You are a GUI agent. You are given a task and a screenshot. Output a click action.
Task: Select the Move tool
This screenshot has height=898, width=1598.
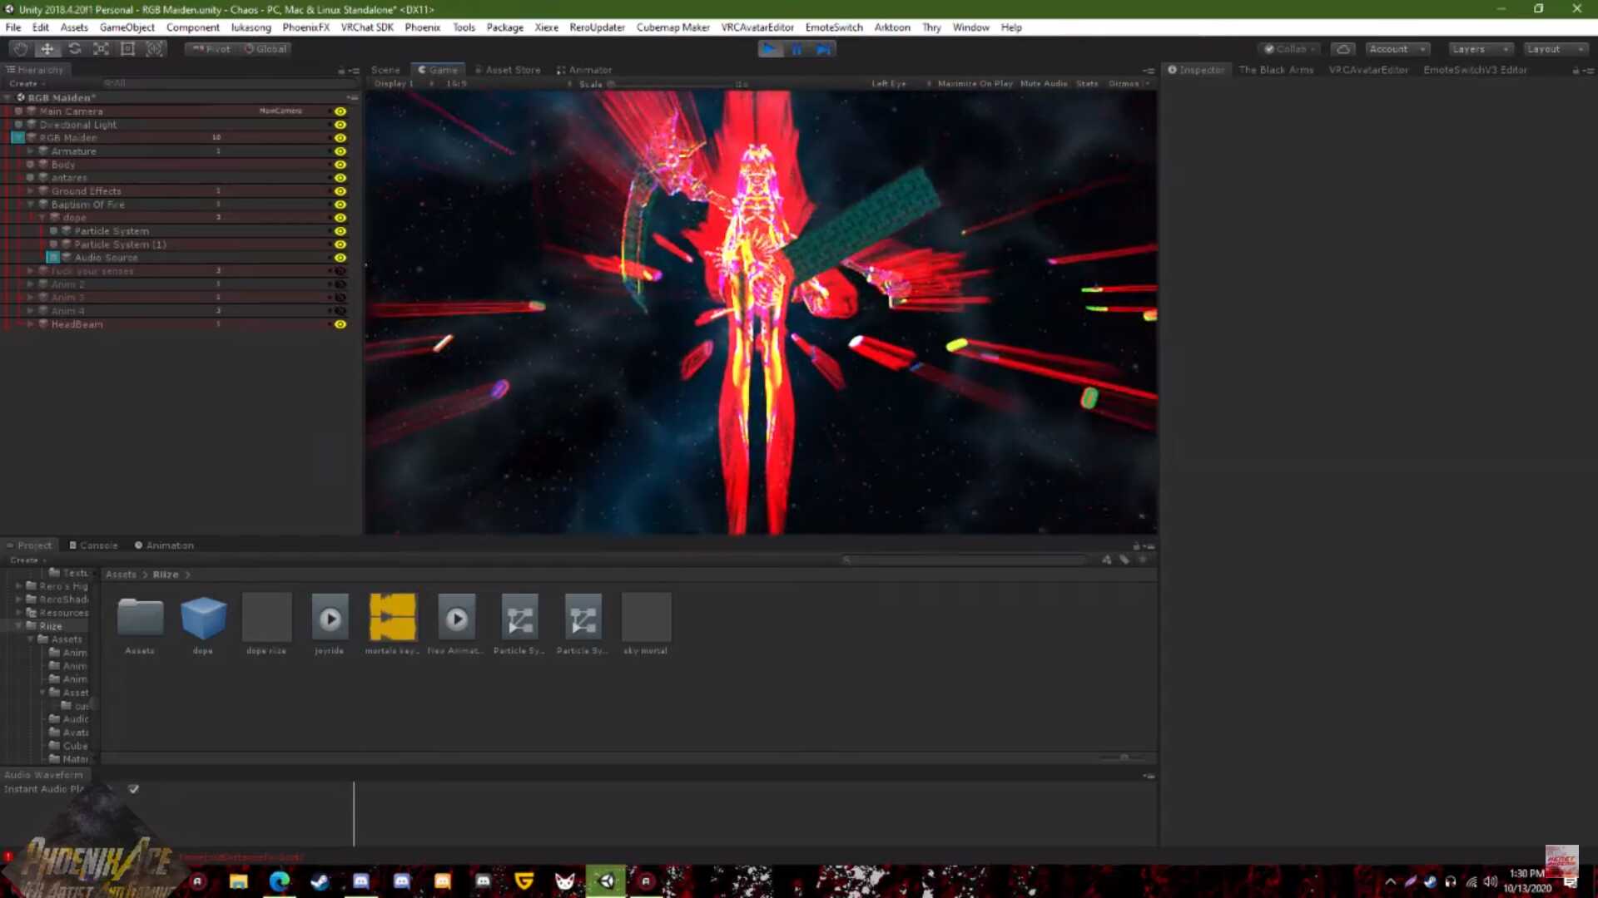coord(47,49)
